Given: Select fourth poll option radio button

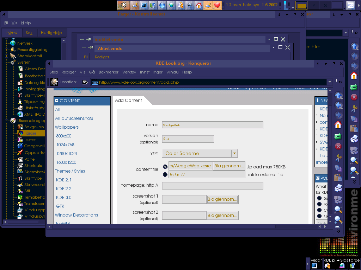Looking at the screenshot, I should 319,216.
